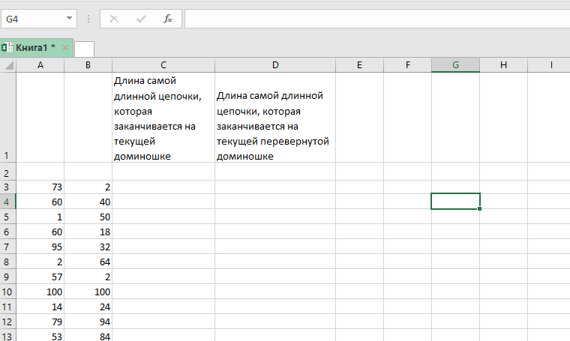Image resolution: width=570 pixels, height=341 pixels.
Task: Click the Select All corner triangle
Action: click(8, 65)
